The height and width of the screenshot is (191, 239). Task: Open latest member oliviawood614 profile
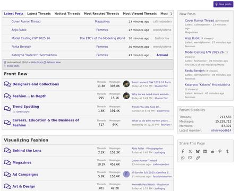[221, 131]
